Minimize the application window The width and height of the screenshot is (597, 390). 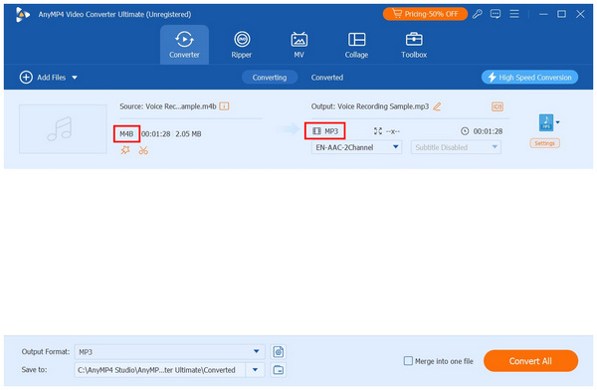coord(543,14)
